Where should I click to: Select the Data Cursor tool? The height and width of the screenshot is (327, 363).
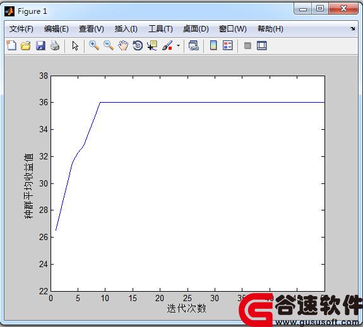[x=152, y=45]
